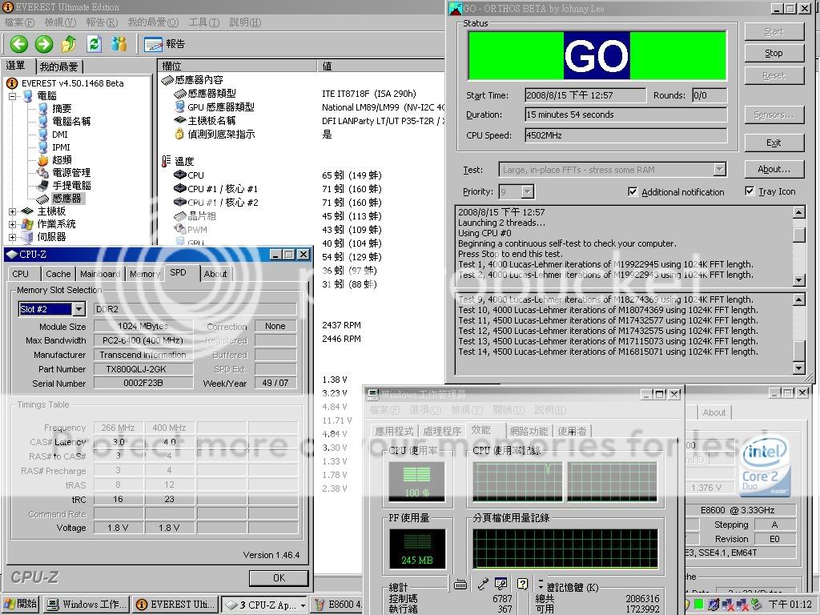The width and height of the screenshot is (820, 615).
Task: Click the green Back arrow in EVEREST toolbar
Action: click(18, 44)
